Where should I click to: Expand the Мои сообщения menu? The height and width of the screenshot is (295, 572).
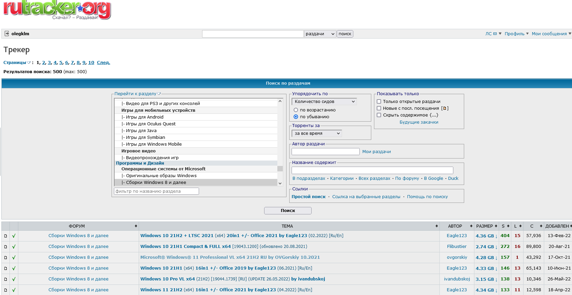click(x=551, y=34)
